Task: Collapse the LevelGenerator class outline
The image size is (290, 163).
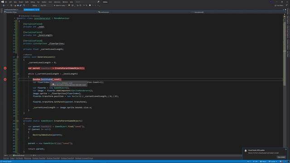Action: [18, 19]
